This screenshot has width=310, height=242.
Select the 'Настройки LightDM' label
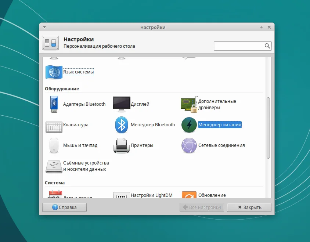coord(152,195)
